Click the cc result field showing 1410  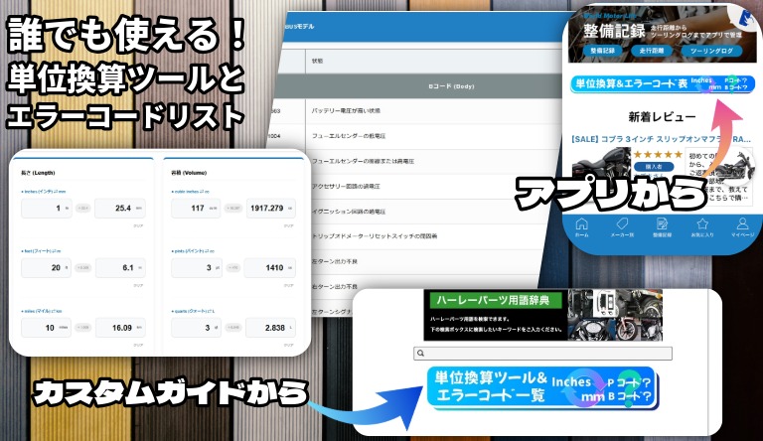pyautogui.click(x=270, y=268)
